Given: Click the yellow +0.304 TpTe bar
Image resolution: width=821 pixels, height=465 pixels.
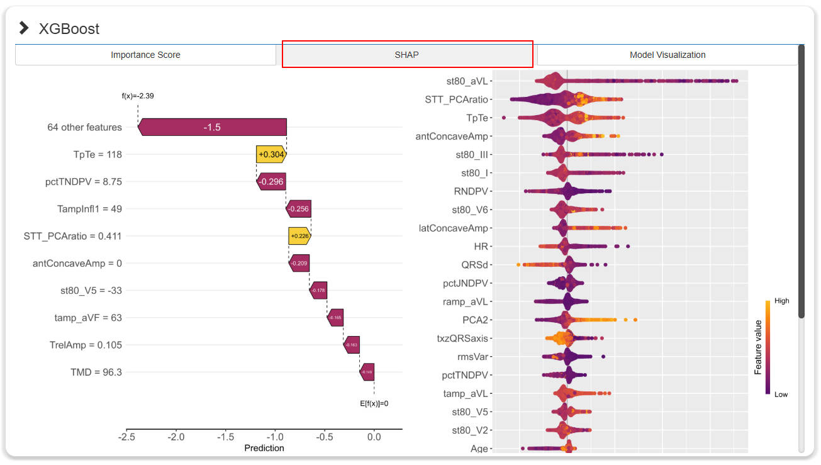Looking at the screenshot, I should 271,154.
